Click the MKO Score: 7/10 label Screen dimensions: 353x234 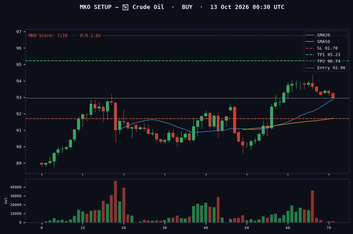click(x=48, y=36)
